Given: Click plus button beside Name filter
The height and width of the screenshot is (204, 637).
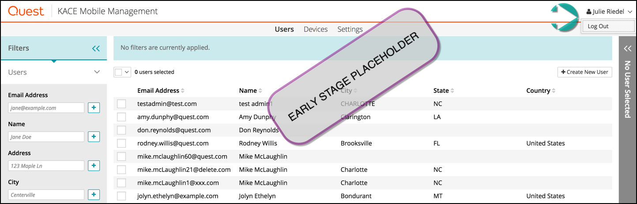Looking at the screenshot, I should coord(94,137).
